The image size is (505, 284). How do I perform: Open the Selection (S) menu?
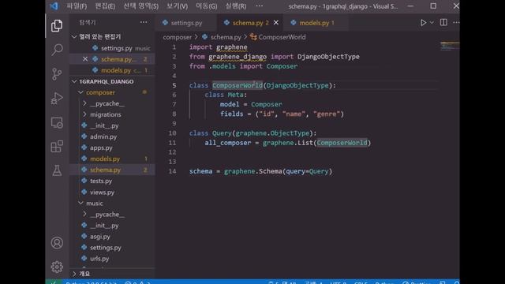[141, 6]
